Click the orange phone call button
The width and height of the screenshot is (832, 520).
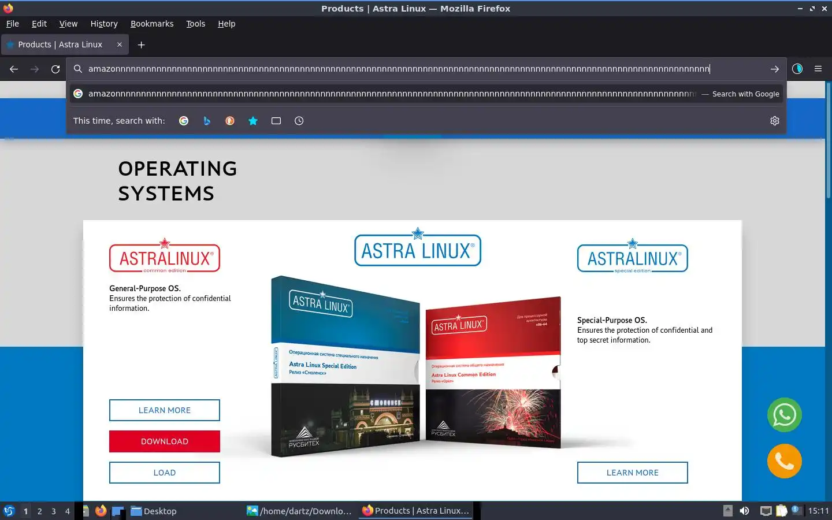click(x=785, y=461)
